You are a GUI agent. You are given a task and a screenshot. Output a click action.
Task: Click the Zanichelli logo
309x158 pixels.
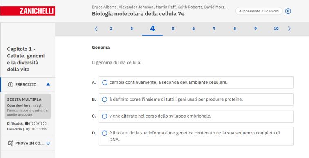pyautogui.click(x=28, y=11)
